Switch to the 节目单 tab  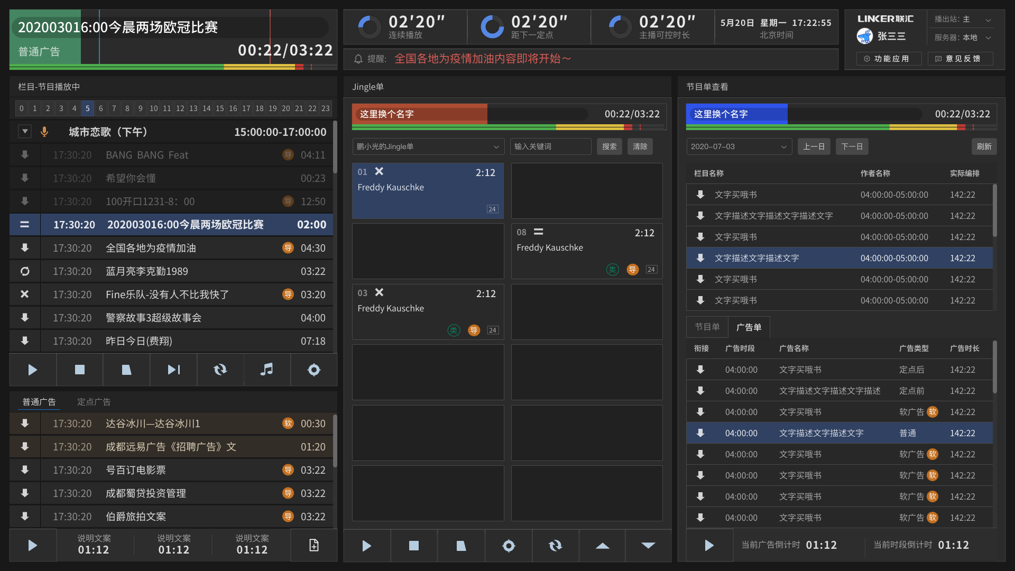707,327
